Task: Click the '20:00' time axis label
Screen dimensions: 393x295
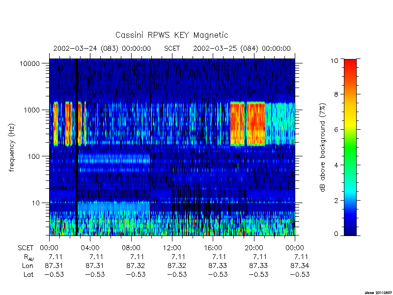Action: pyautogui.click(x=253, y=248)
